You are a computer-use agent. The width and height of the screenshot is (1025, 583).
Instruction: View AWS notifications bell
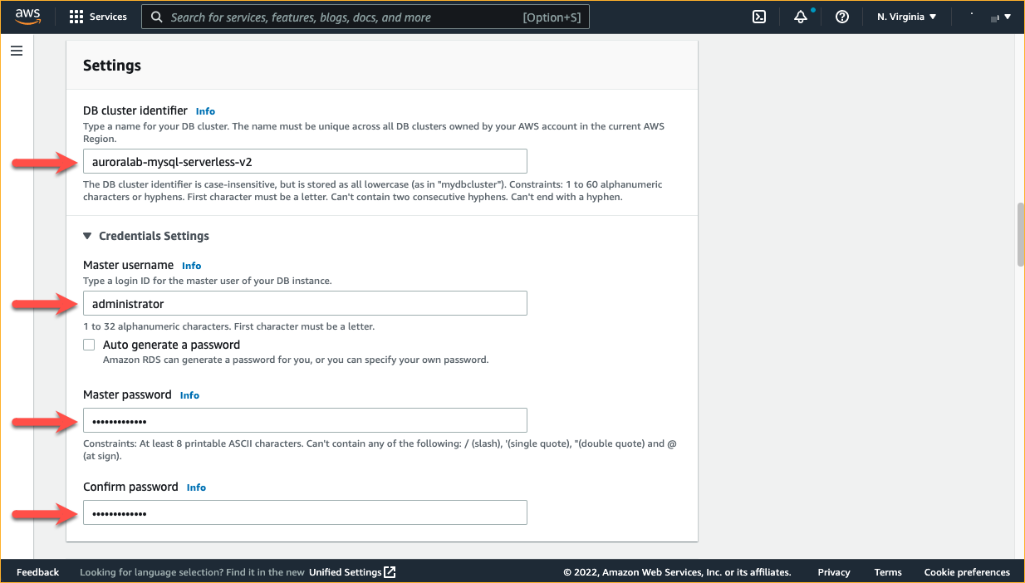coord(800,16)
